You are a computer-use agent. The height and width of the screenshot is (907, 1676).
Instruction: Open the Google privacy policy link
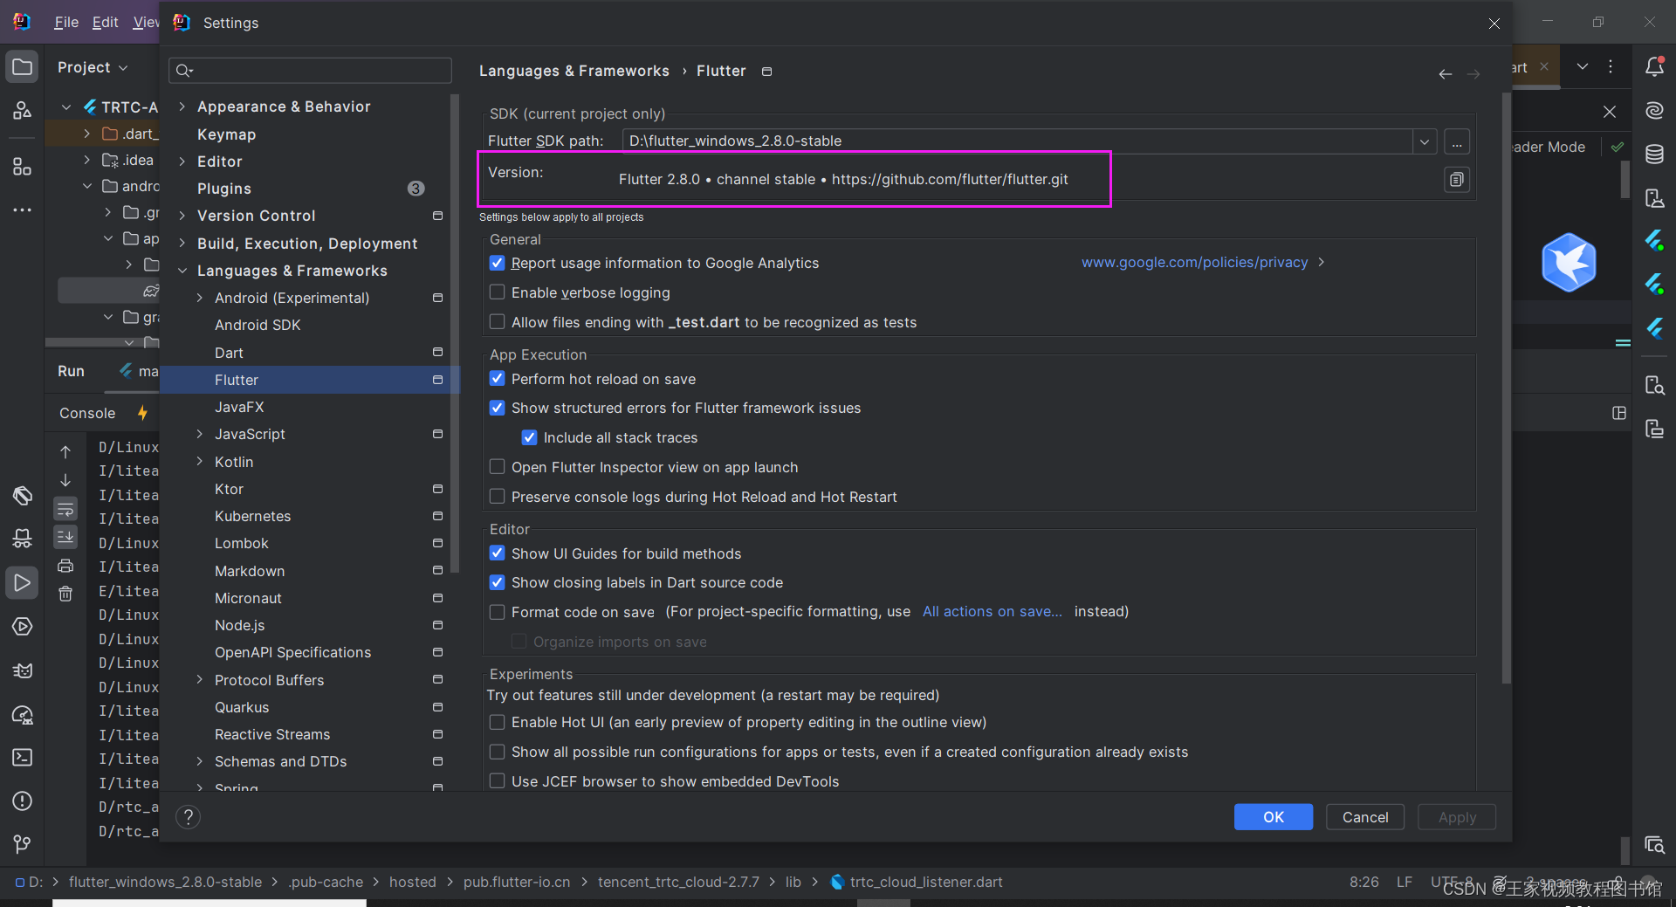1195,262
